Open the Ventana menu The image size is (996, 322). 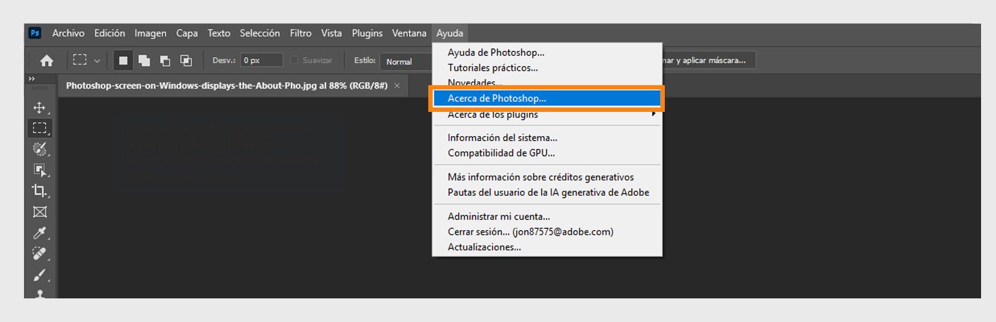point(409,33)
